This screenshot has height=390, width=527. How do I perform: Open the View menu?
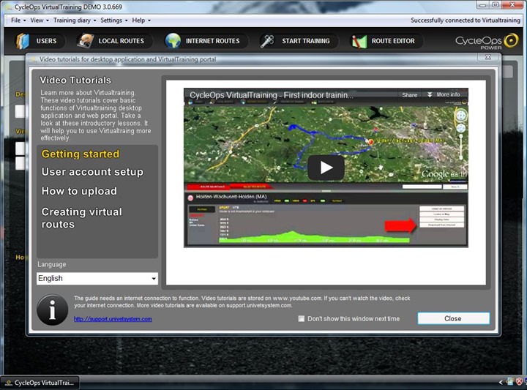40,20
